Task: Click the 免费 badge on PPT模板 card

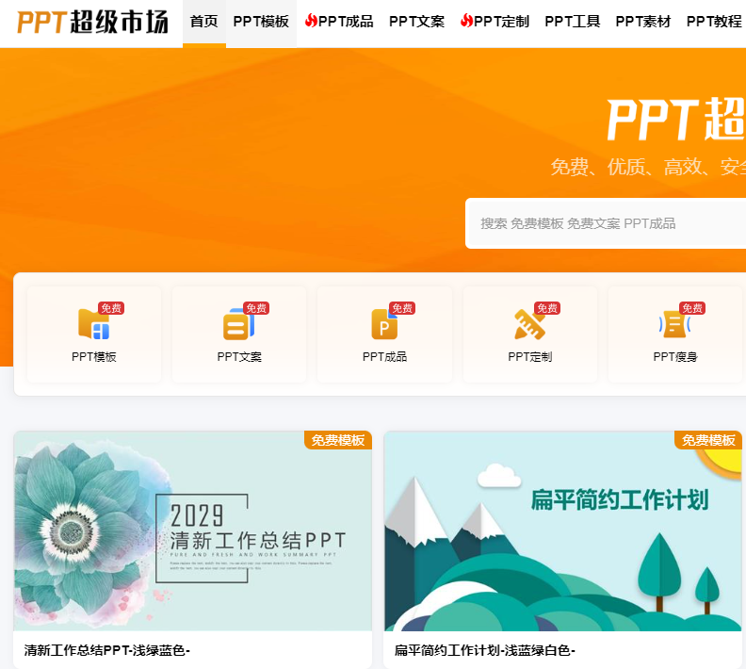Action: click(x=111, y=308)
